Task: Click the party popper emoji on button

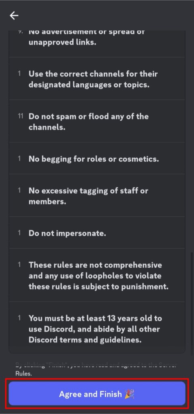Action: pyautogui.click(x=130, y=394)
